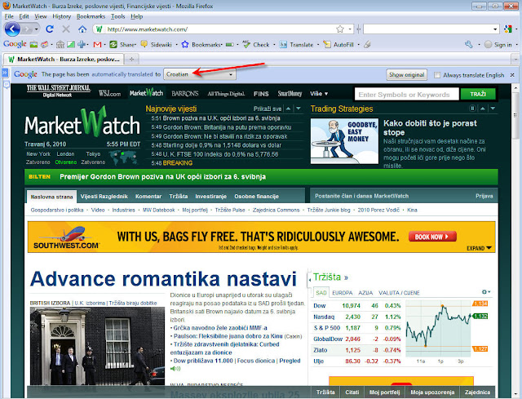Reload the page with the refresh icon

click(x=50, y=29)
